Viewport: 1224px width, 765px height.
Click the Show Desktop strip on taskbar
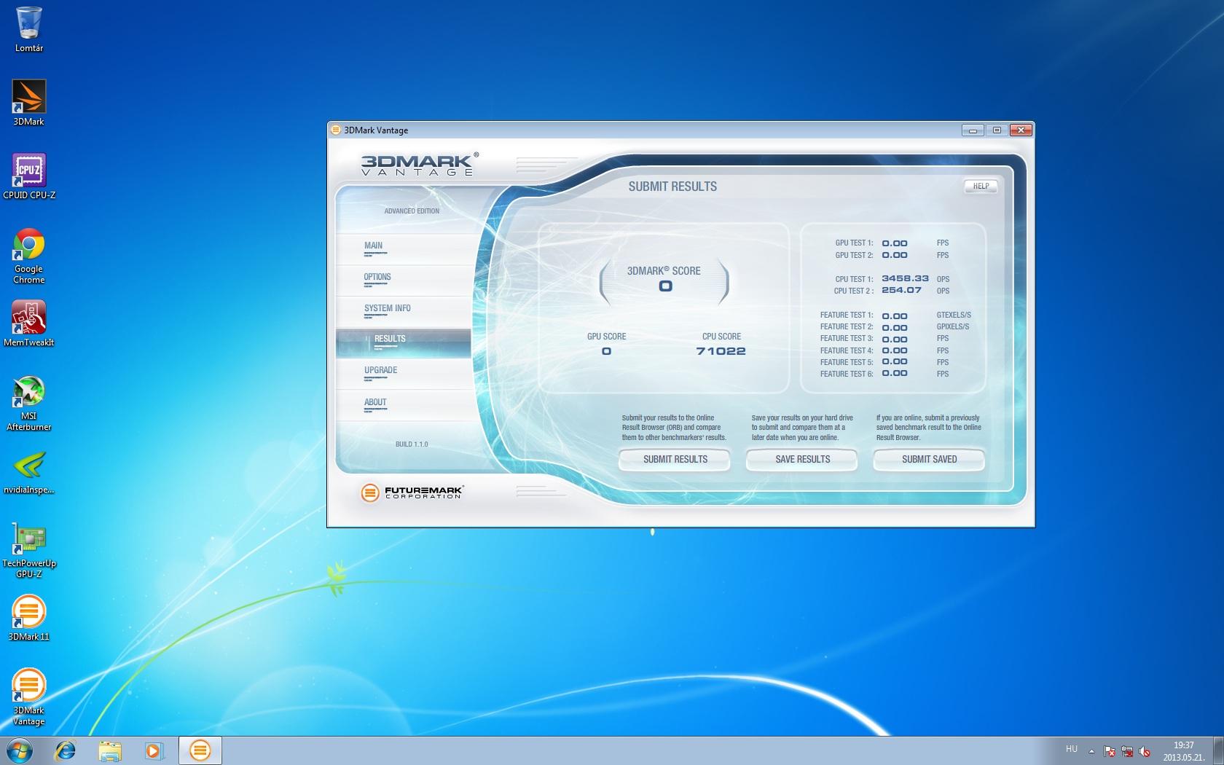tap(1218, 750)
